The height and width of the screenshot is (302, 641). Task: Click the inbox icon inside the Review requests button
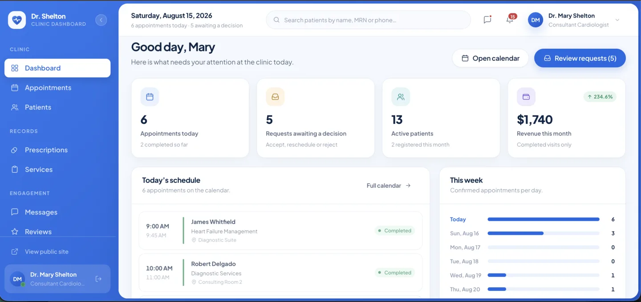pos(548,58)
